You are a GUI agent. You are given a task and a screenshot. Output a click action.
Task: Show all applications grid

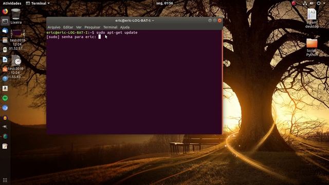[x=5, y=180]
